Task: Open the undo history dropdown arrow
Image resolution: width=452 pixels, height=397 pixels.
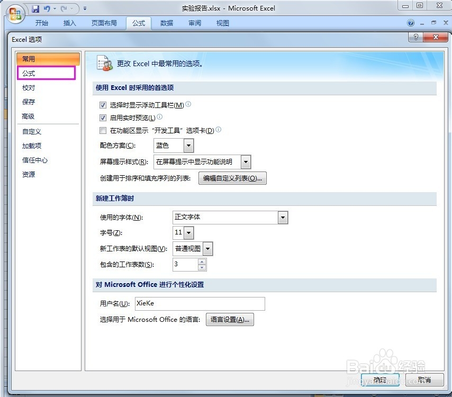Action: coord(55,9)
